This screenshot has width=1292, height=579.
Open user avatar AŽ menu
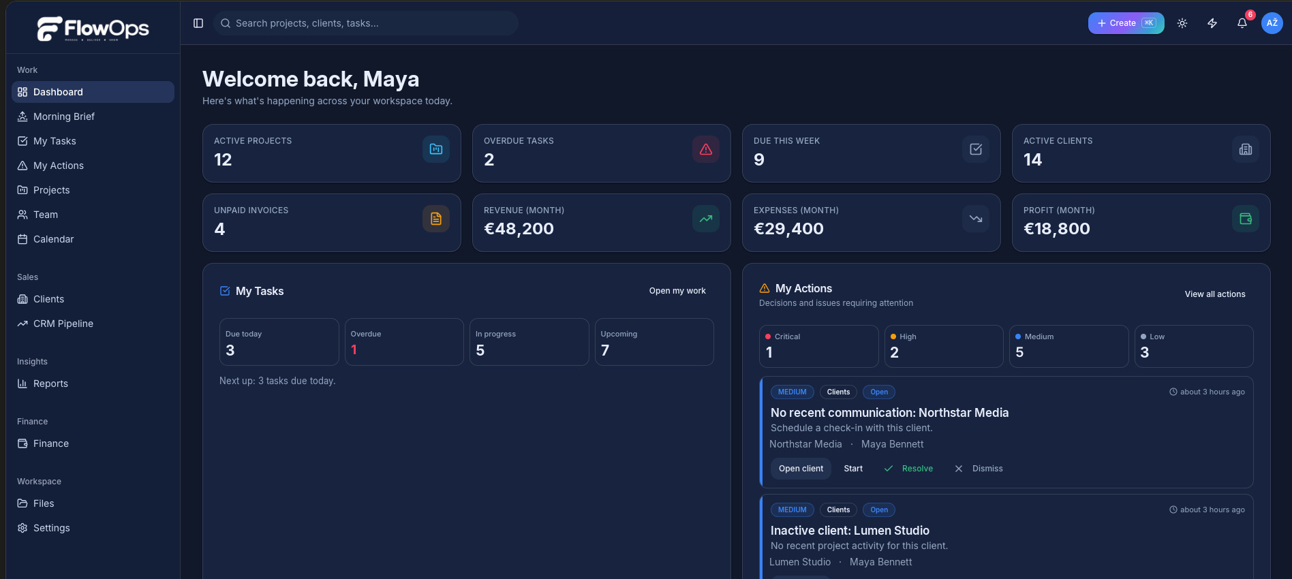click(1272, 23)
